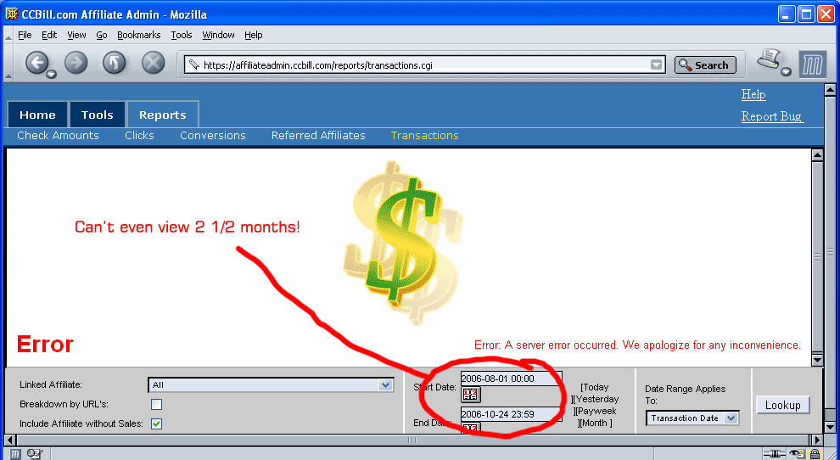Click the inner scrollbar down arrow

817,360
